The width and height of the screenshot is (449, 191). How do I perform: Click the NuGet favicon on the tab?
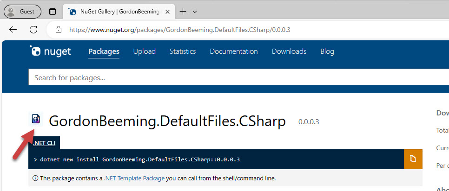click(x=73, y=12)
